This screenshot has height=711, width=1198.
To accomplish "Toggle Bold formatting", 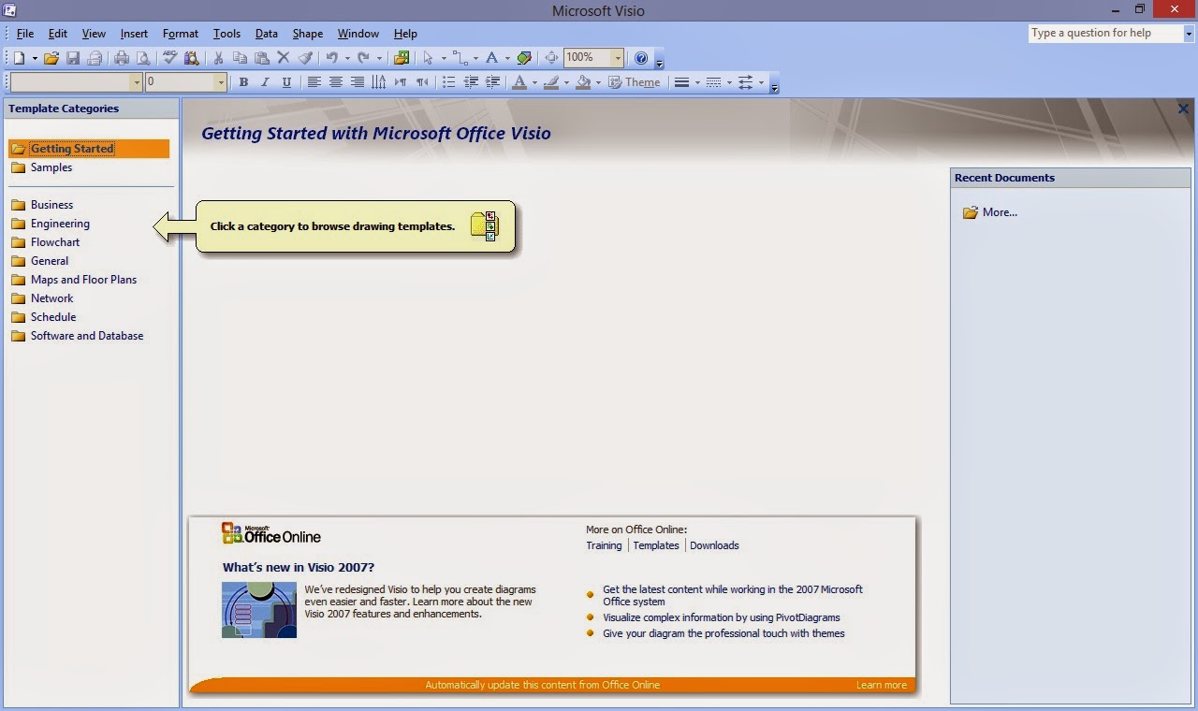I will click(x=243, y=82).
